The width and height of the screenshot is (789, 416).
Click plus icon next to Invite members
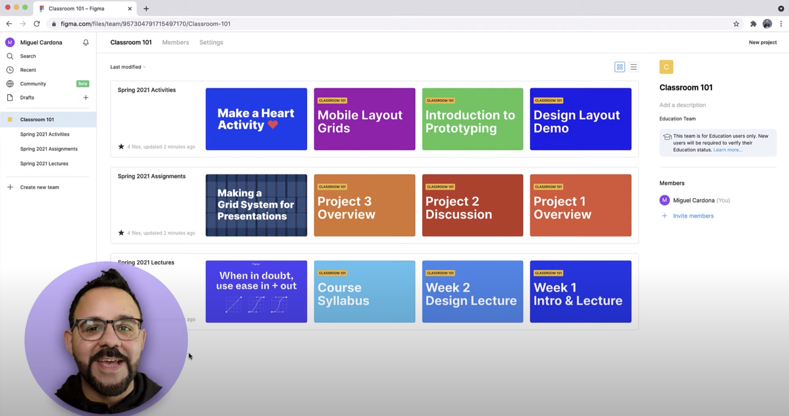(x=664, y=216)
